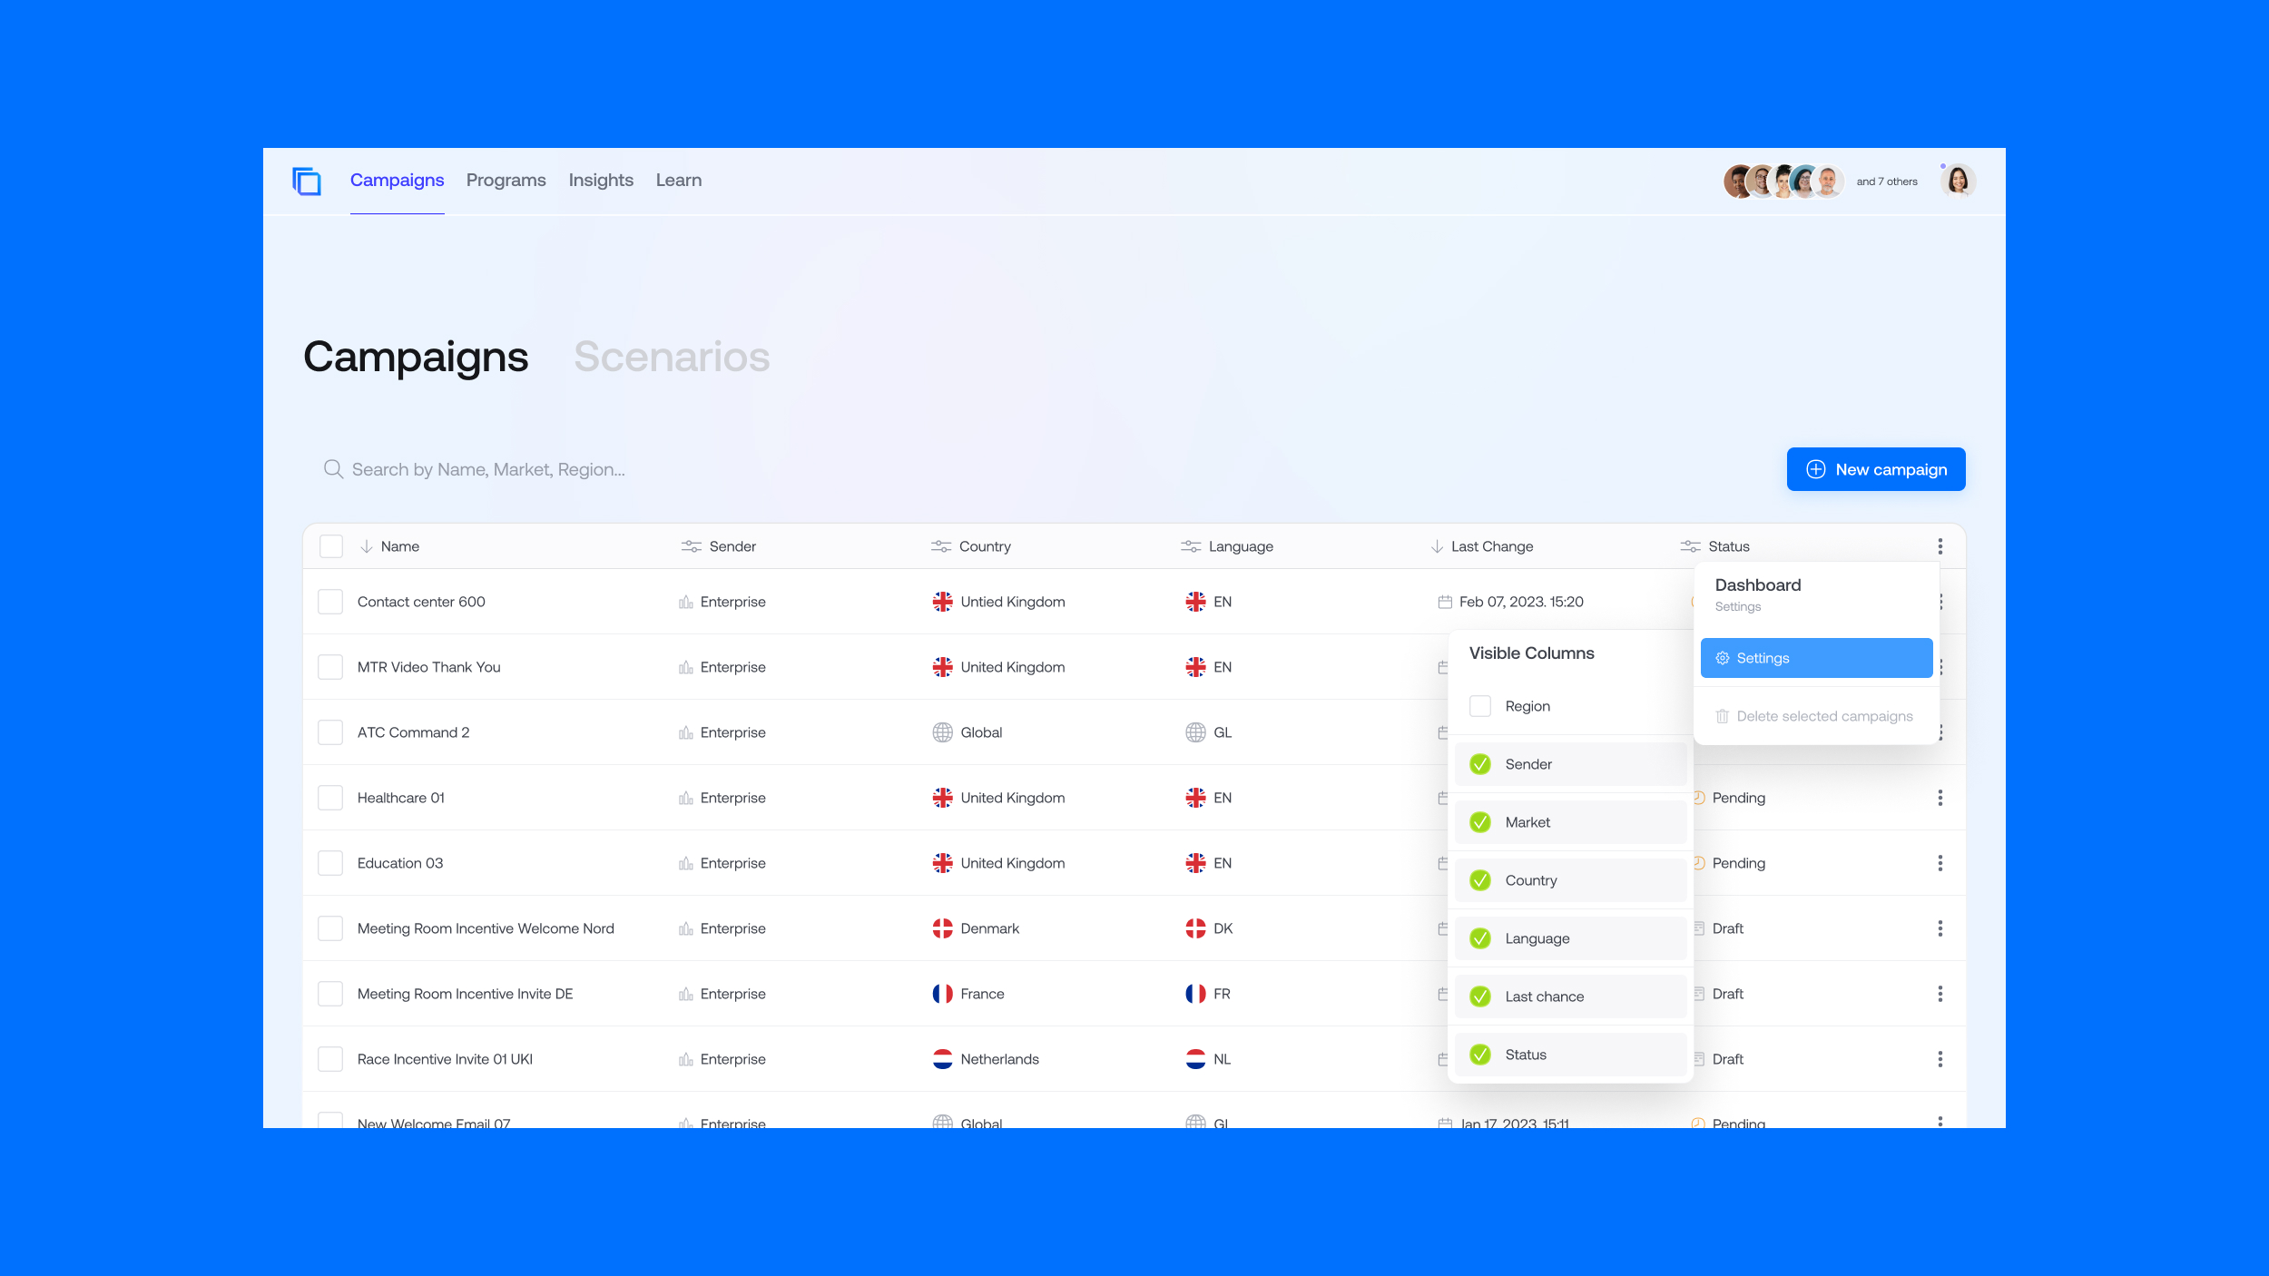The image size is (2269, 1276).
Task: Click the Language column filter icon
Action: point(1189,545)
